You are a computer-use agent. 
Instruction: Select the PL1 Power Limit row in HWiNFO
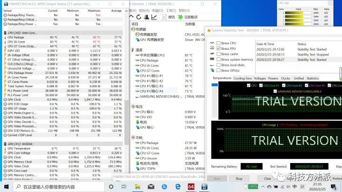tap(63, 91)
